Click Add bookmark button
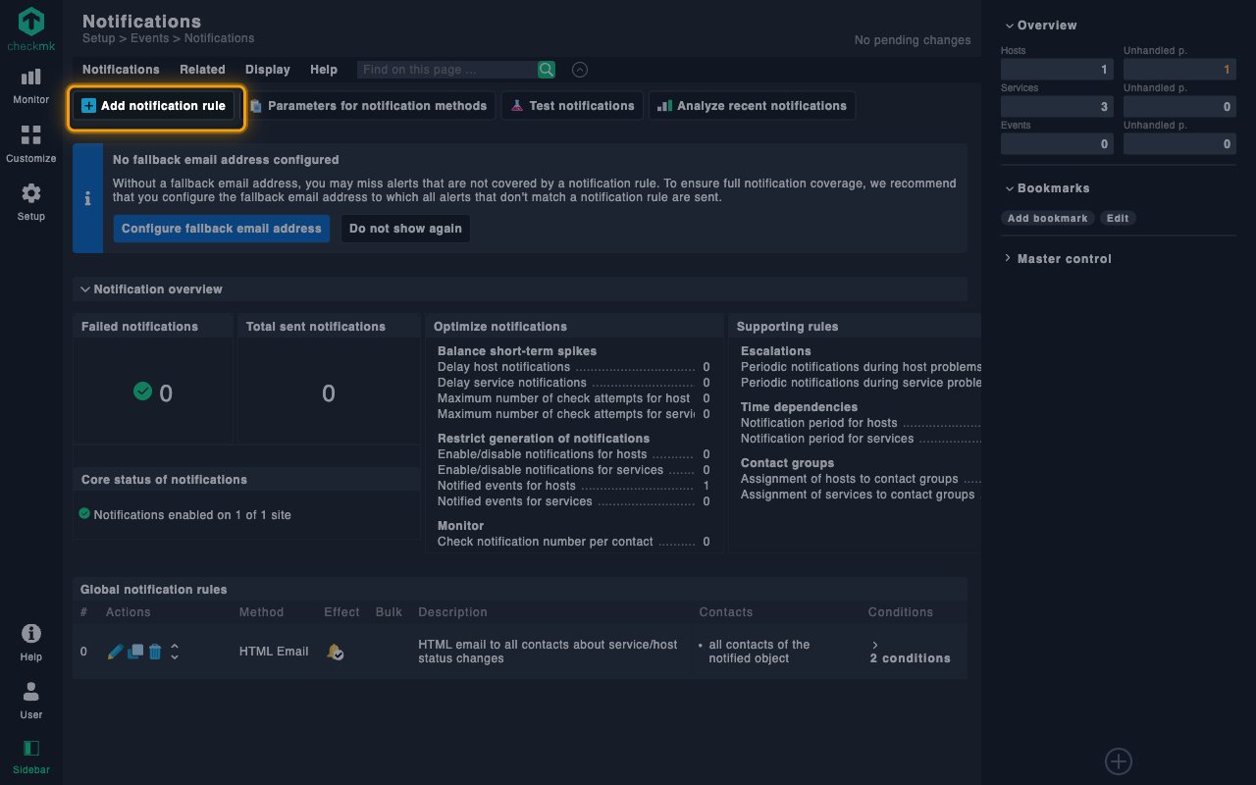The image size is (1256, 785). click(1048, 219)
